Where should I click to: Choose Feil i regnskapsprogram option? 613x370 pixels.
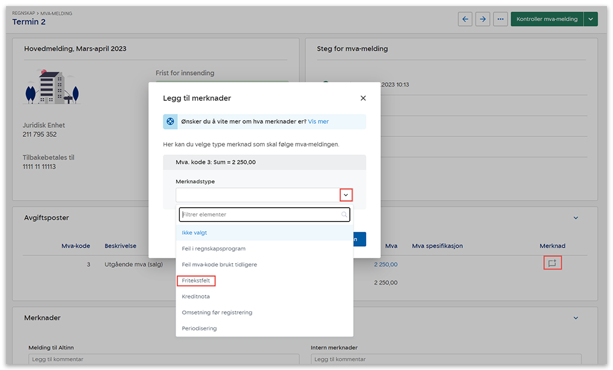(213, 249)
